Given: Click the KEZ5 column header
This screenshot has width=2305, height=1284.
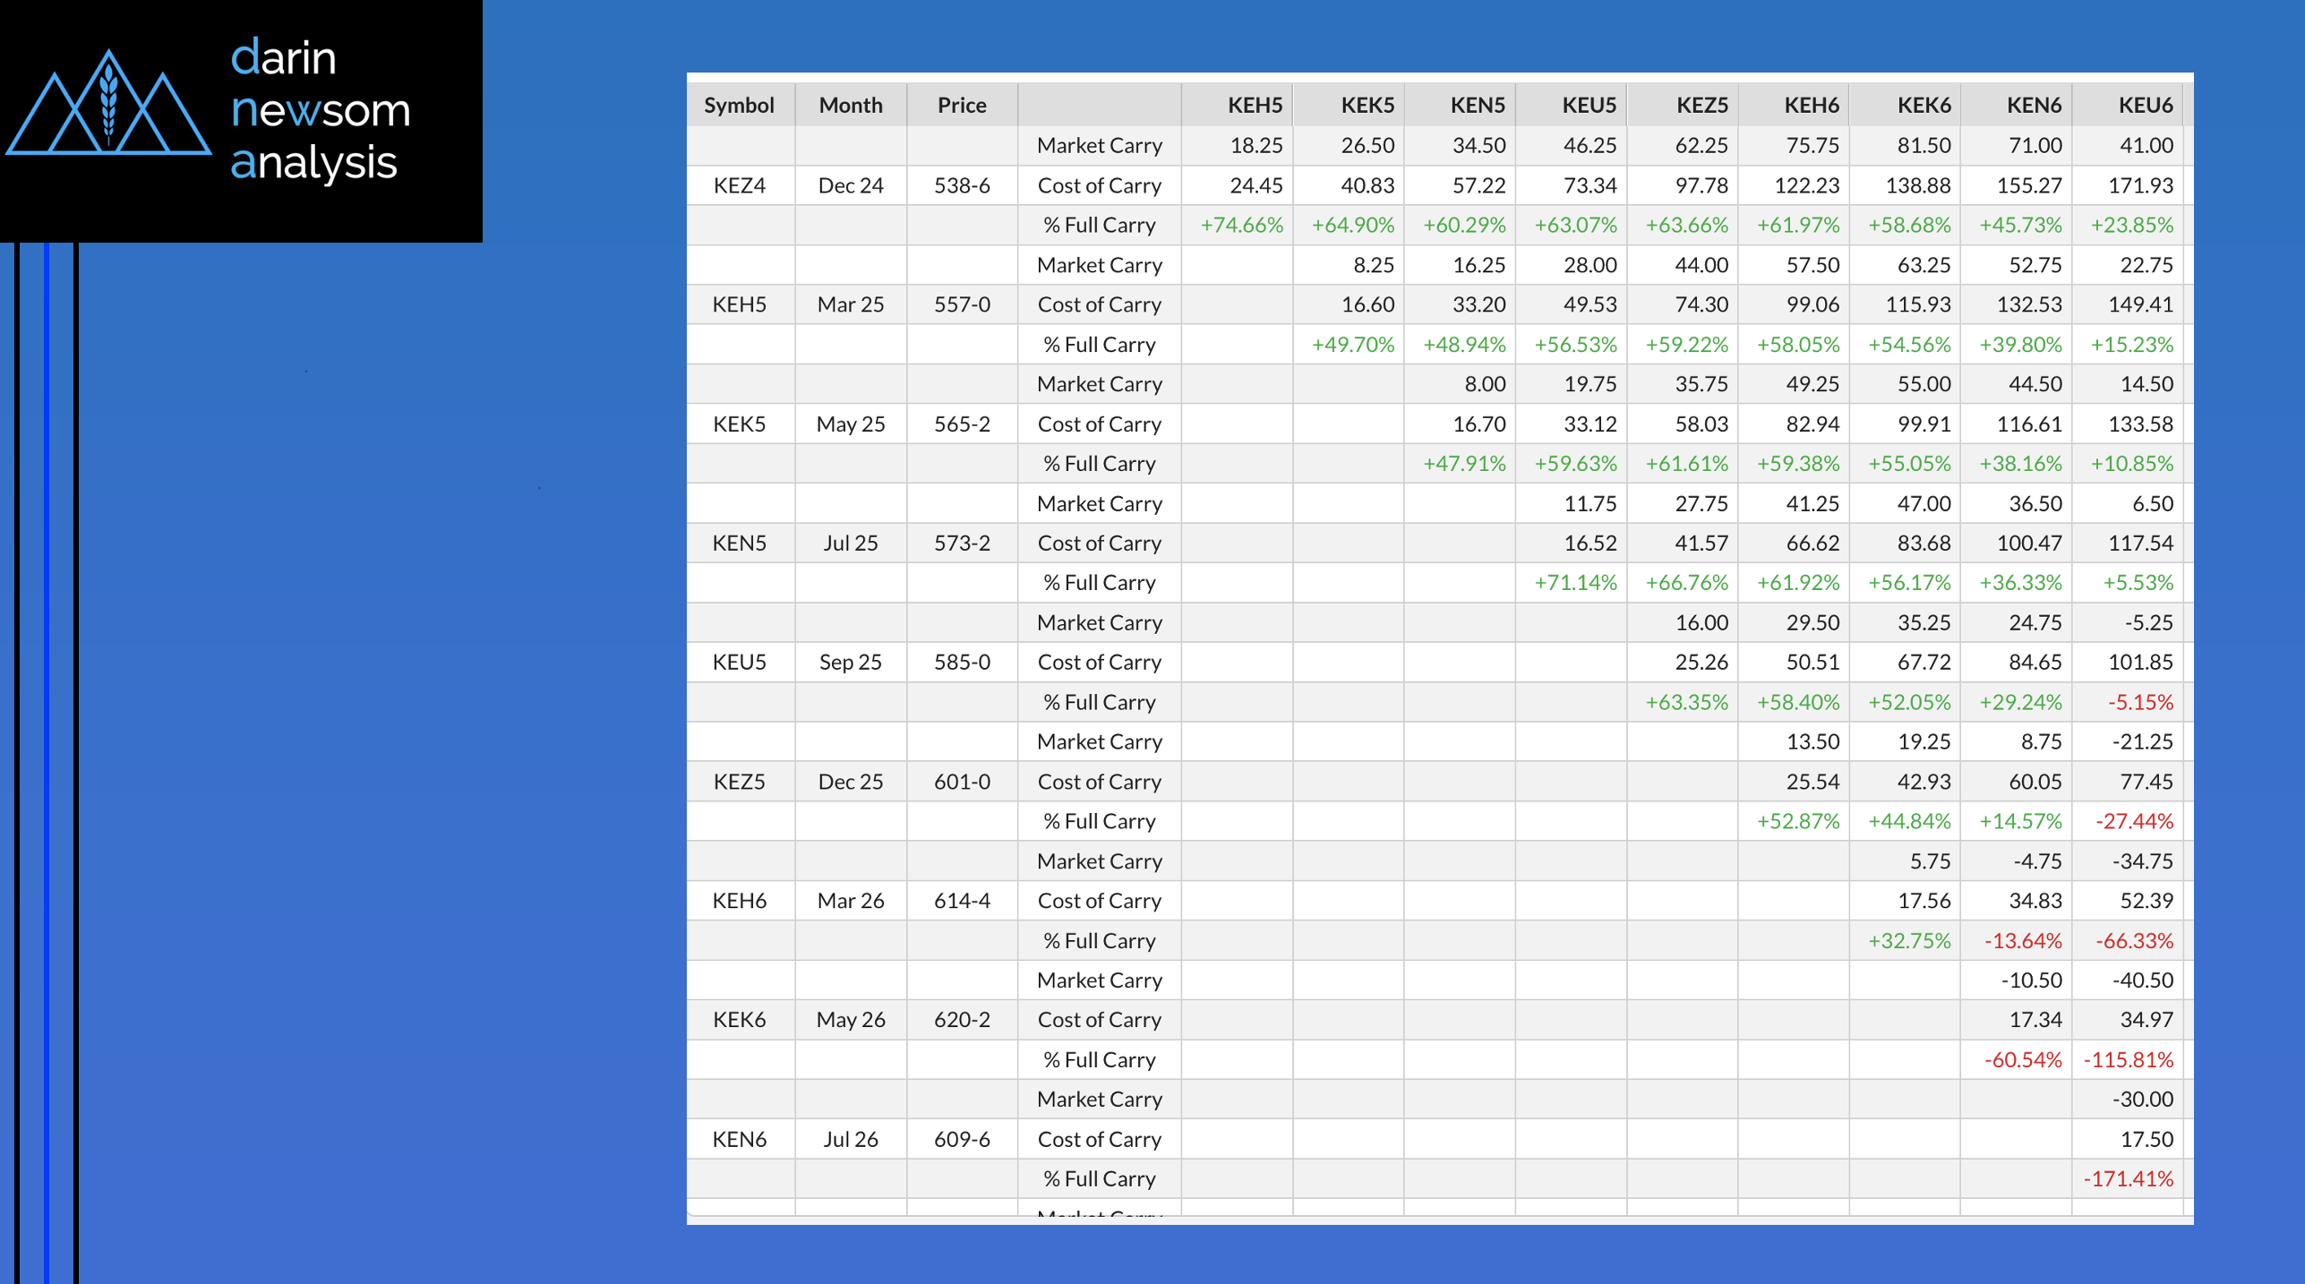Looking at the screenshot, I should (1701, 105).
